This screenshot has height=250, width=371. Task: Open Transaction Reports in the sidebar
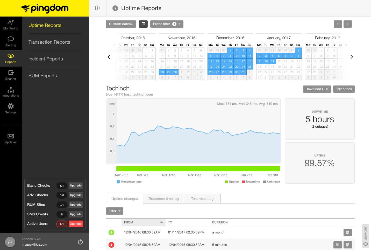[x=49, y=42]
